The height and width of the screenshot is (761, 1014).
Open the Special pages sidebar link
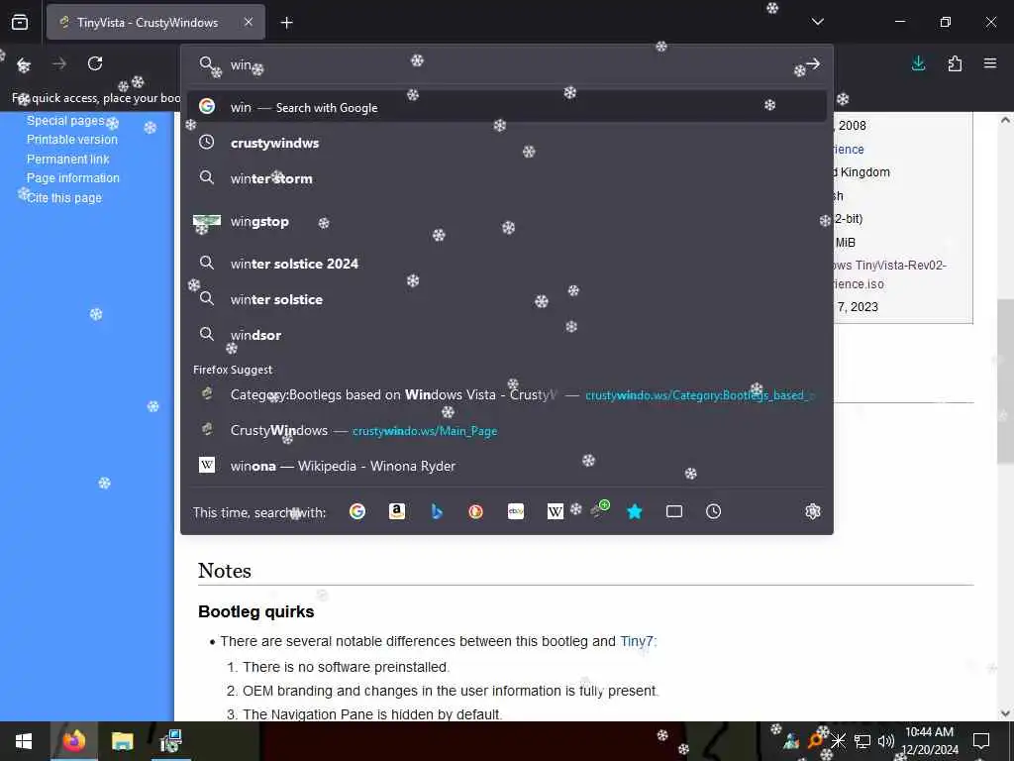point(65,120)
